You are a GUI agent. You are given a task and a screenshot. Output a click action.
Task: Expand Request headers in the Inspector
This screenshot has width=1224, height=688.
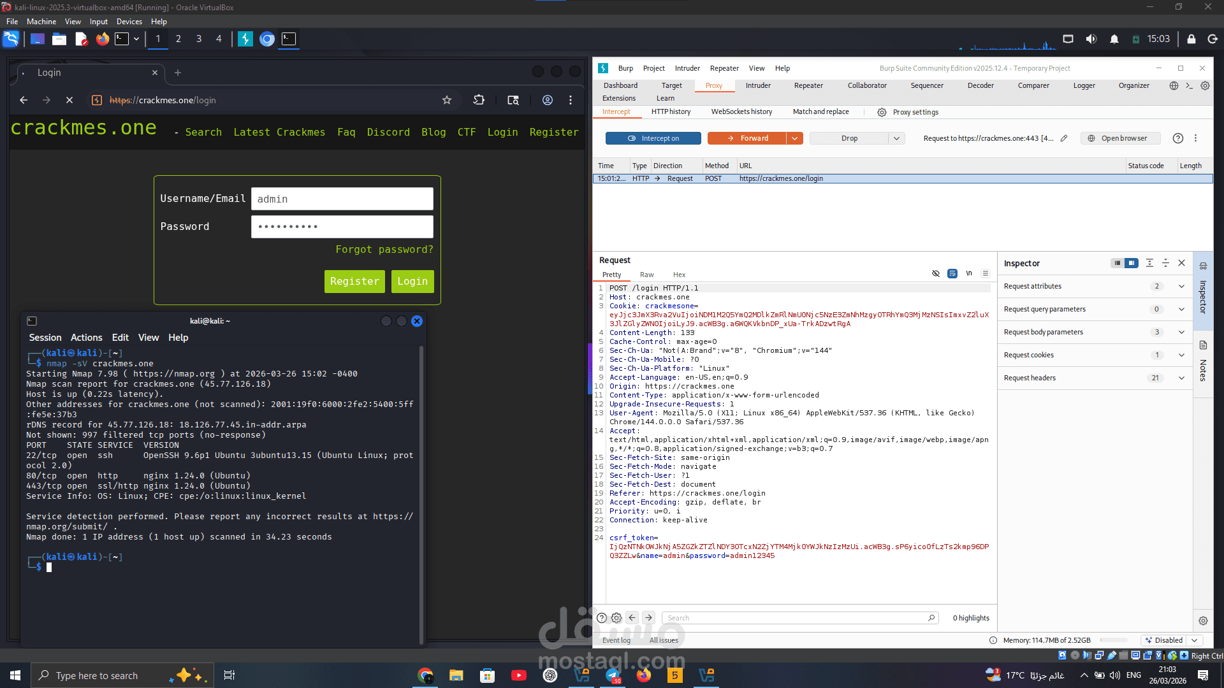1181,378
